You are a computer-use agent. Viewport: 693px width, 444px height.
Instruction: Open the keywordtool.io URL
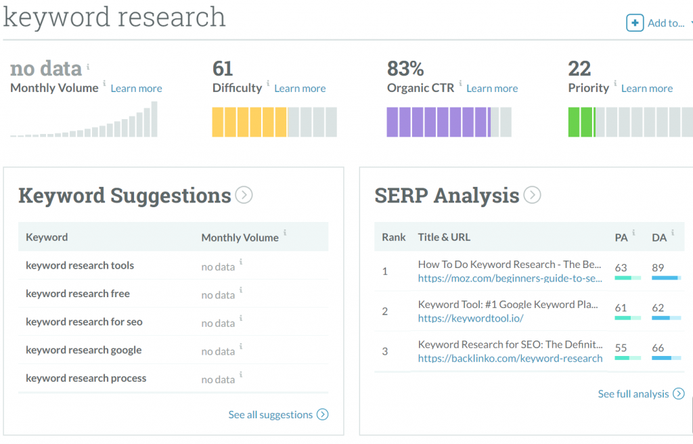coord(470,318)
